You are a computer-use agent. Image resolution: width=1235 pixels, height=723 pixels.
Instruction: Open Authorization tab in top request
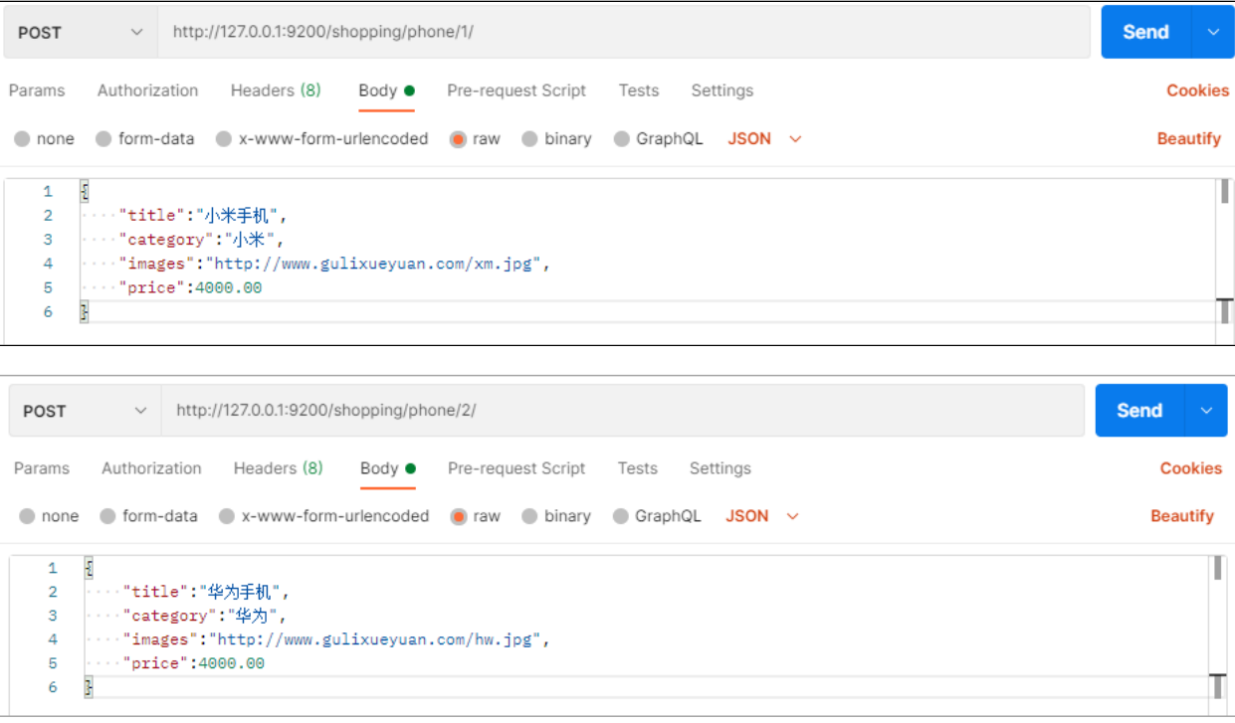click(147, 90)
